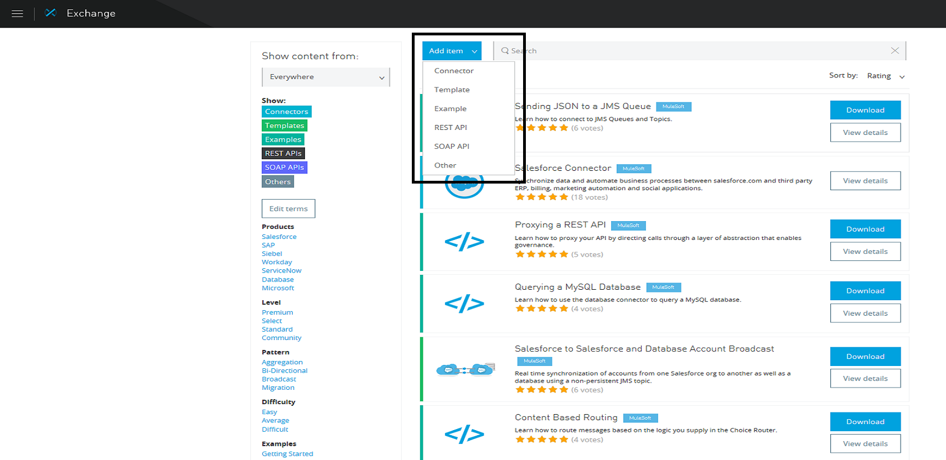Filter by Workday product link
946x460 pixels.
277,262
